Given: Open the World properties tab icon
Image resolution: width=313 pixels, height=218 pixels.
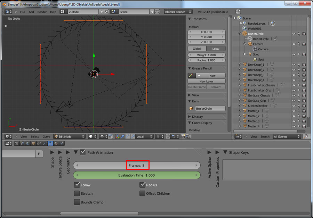Looking at the screenshot, I should pyautogui.click(x=28, y=143).
